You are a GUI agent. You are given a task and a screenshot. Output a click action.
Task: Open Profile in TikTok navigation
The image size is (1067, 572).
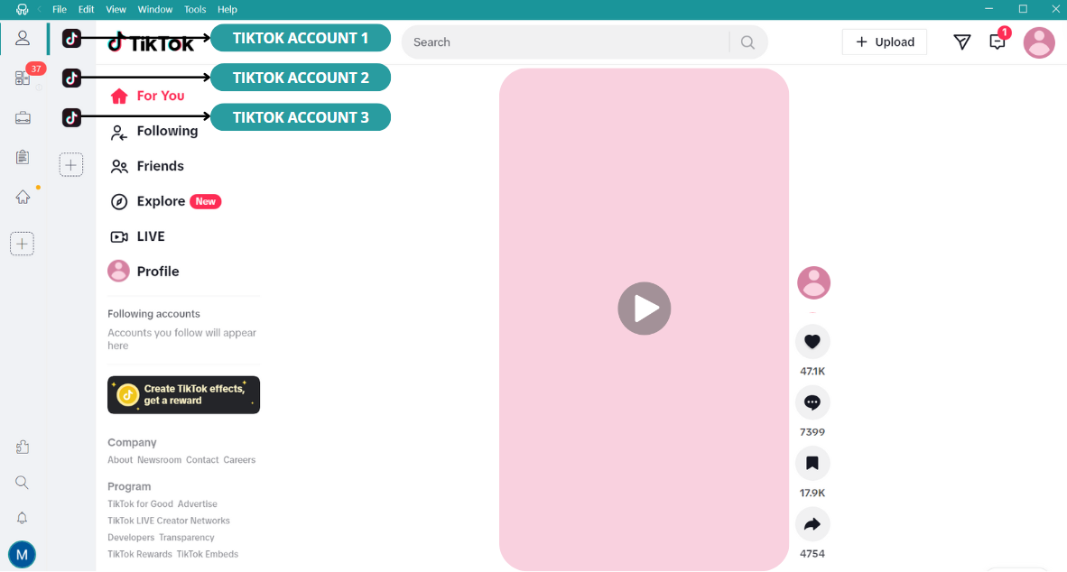coord(144,272)
